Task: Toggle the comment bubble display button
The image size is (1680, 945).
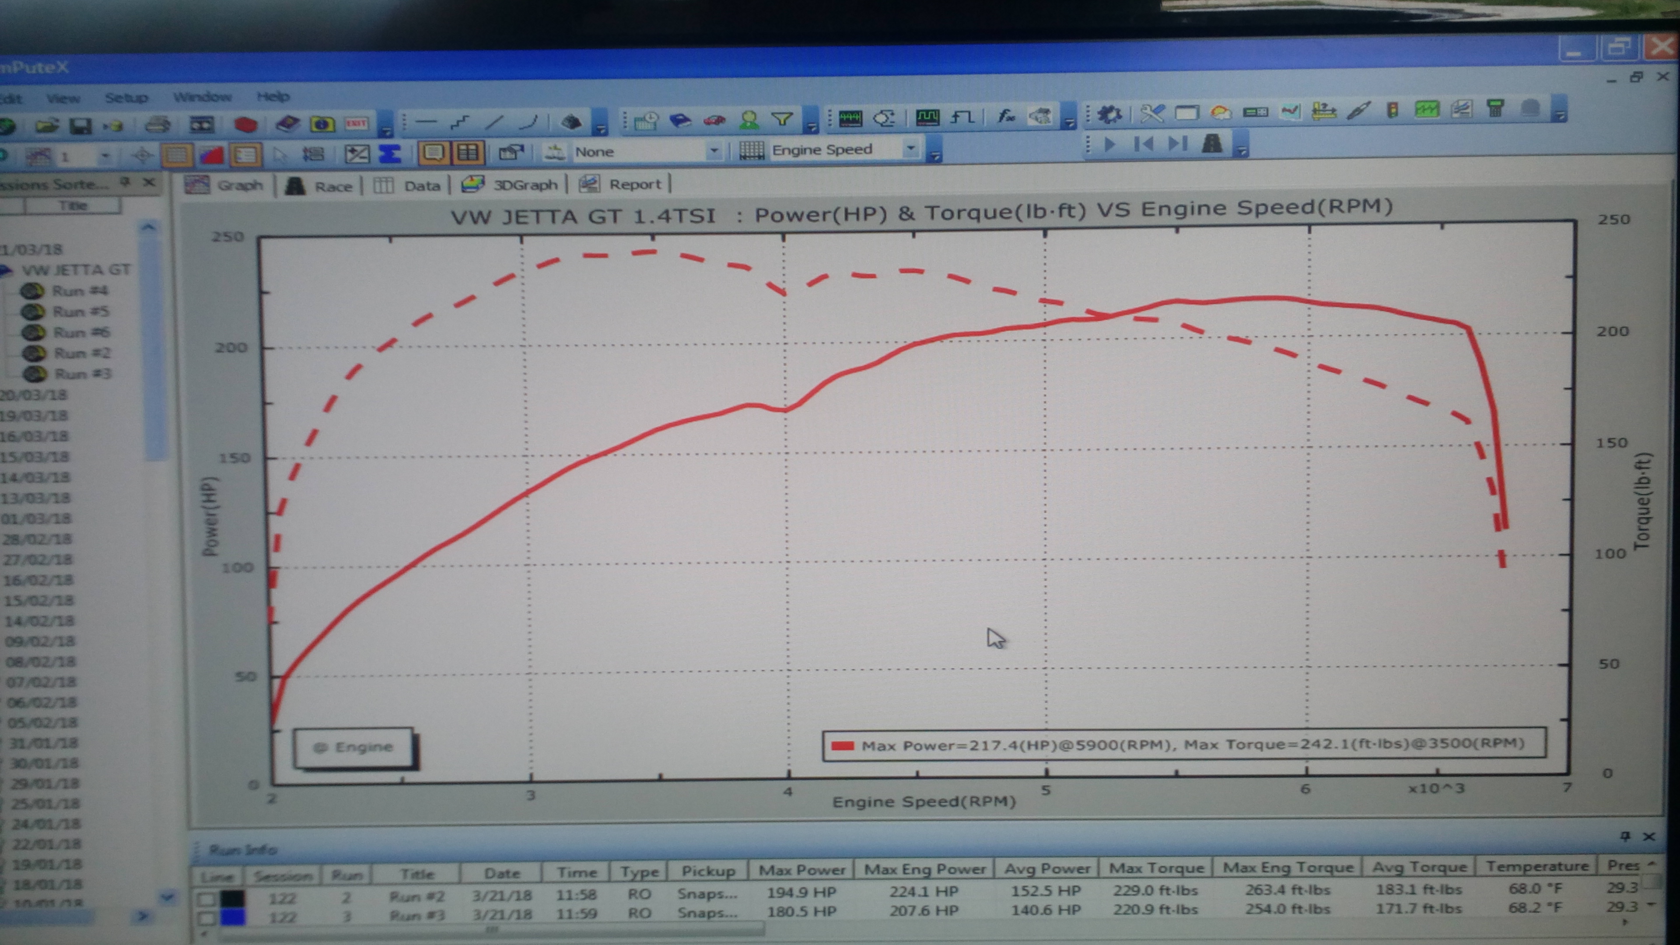Action: 434,154
